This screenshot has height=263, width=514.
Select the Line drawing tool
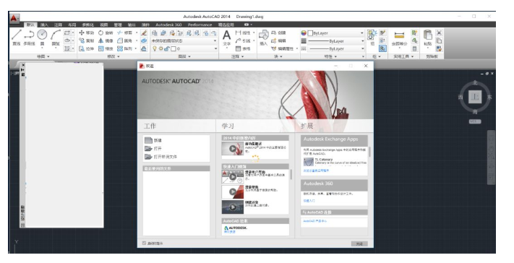click(17, 37)
